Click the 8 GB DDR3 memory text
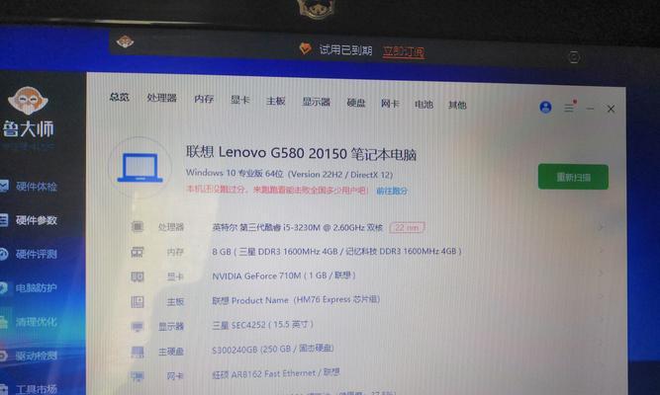Viewport: 660px width, 395px height. pos(336,251)
